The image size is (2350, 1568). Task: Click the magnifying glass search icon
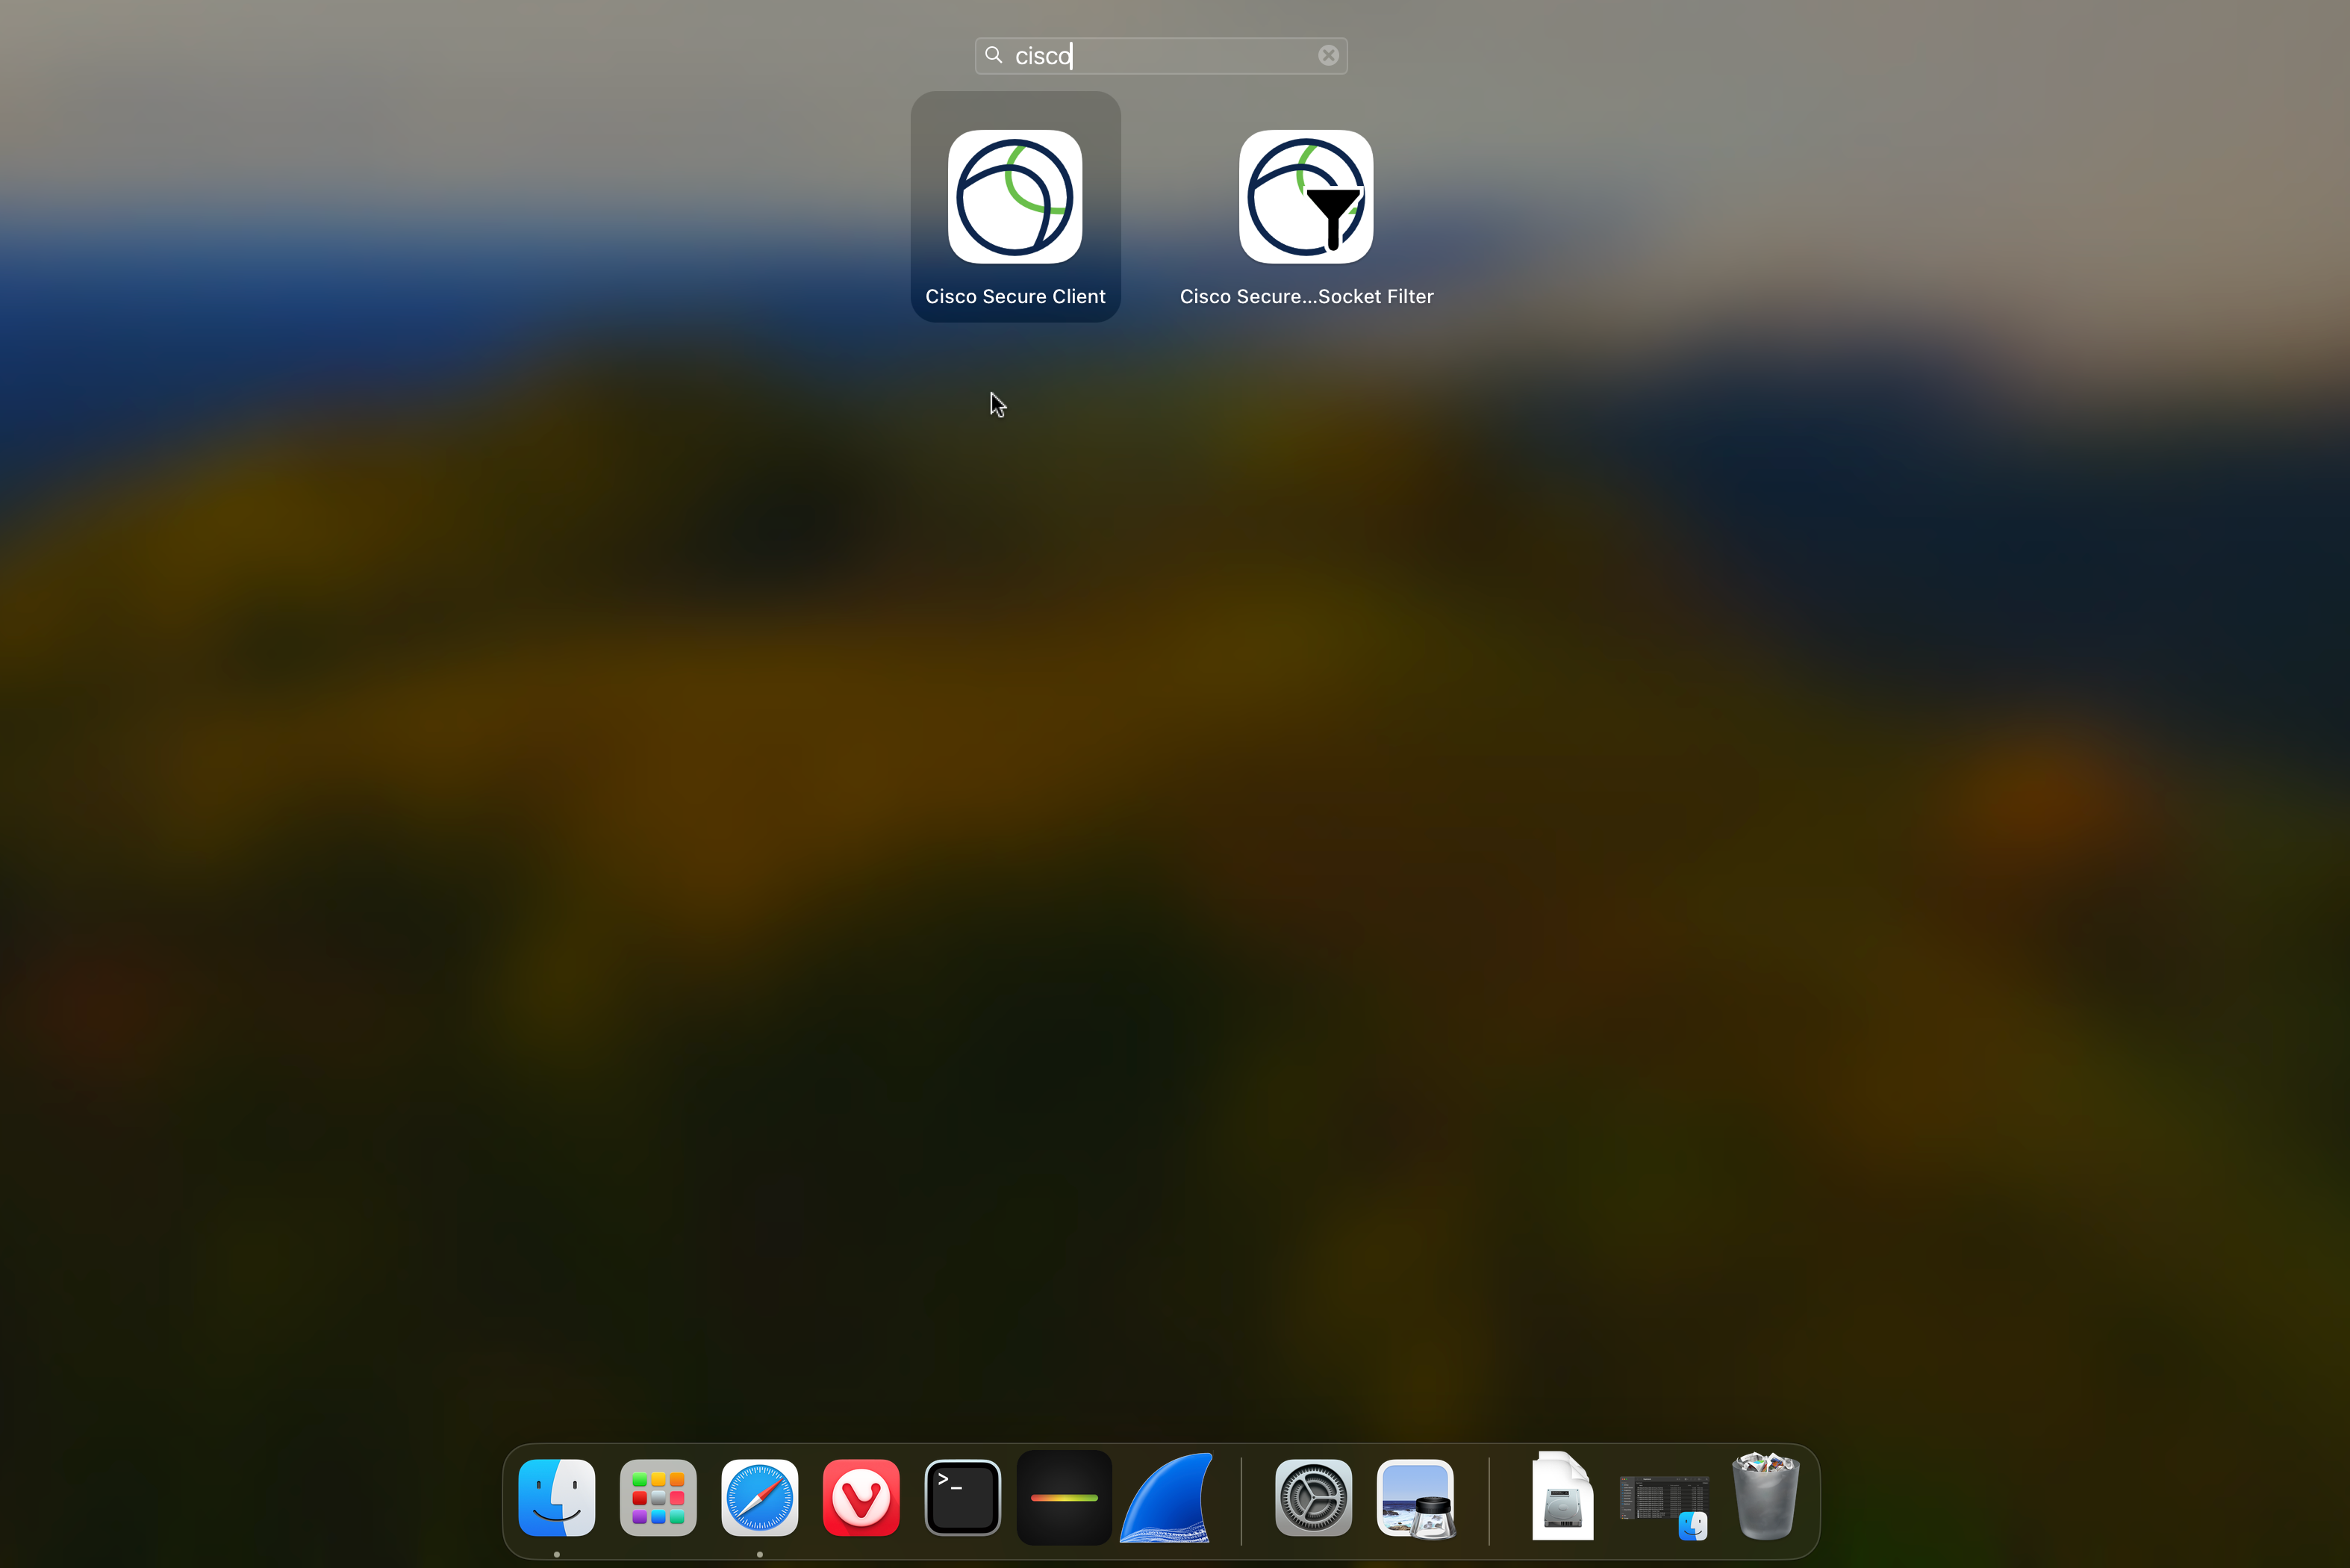tap(993, 55)
